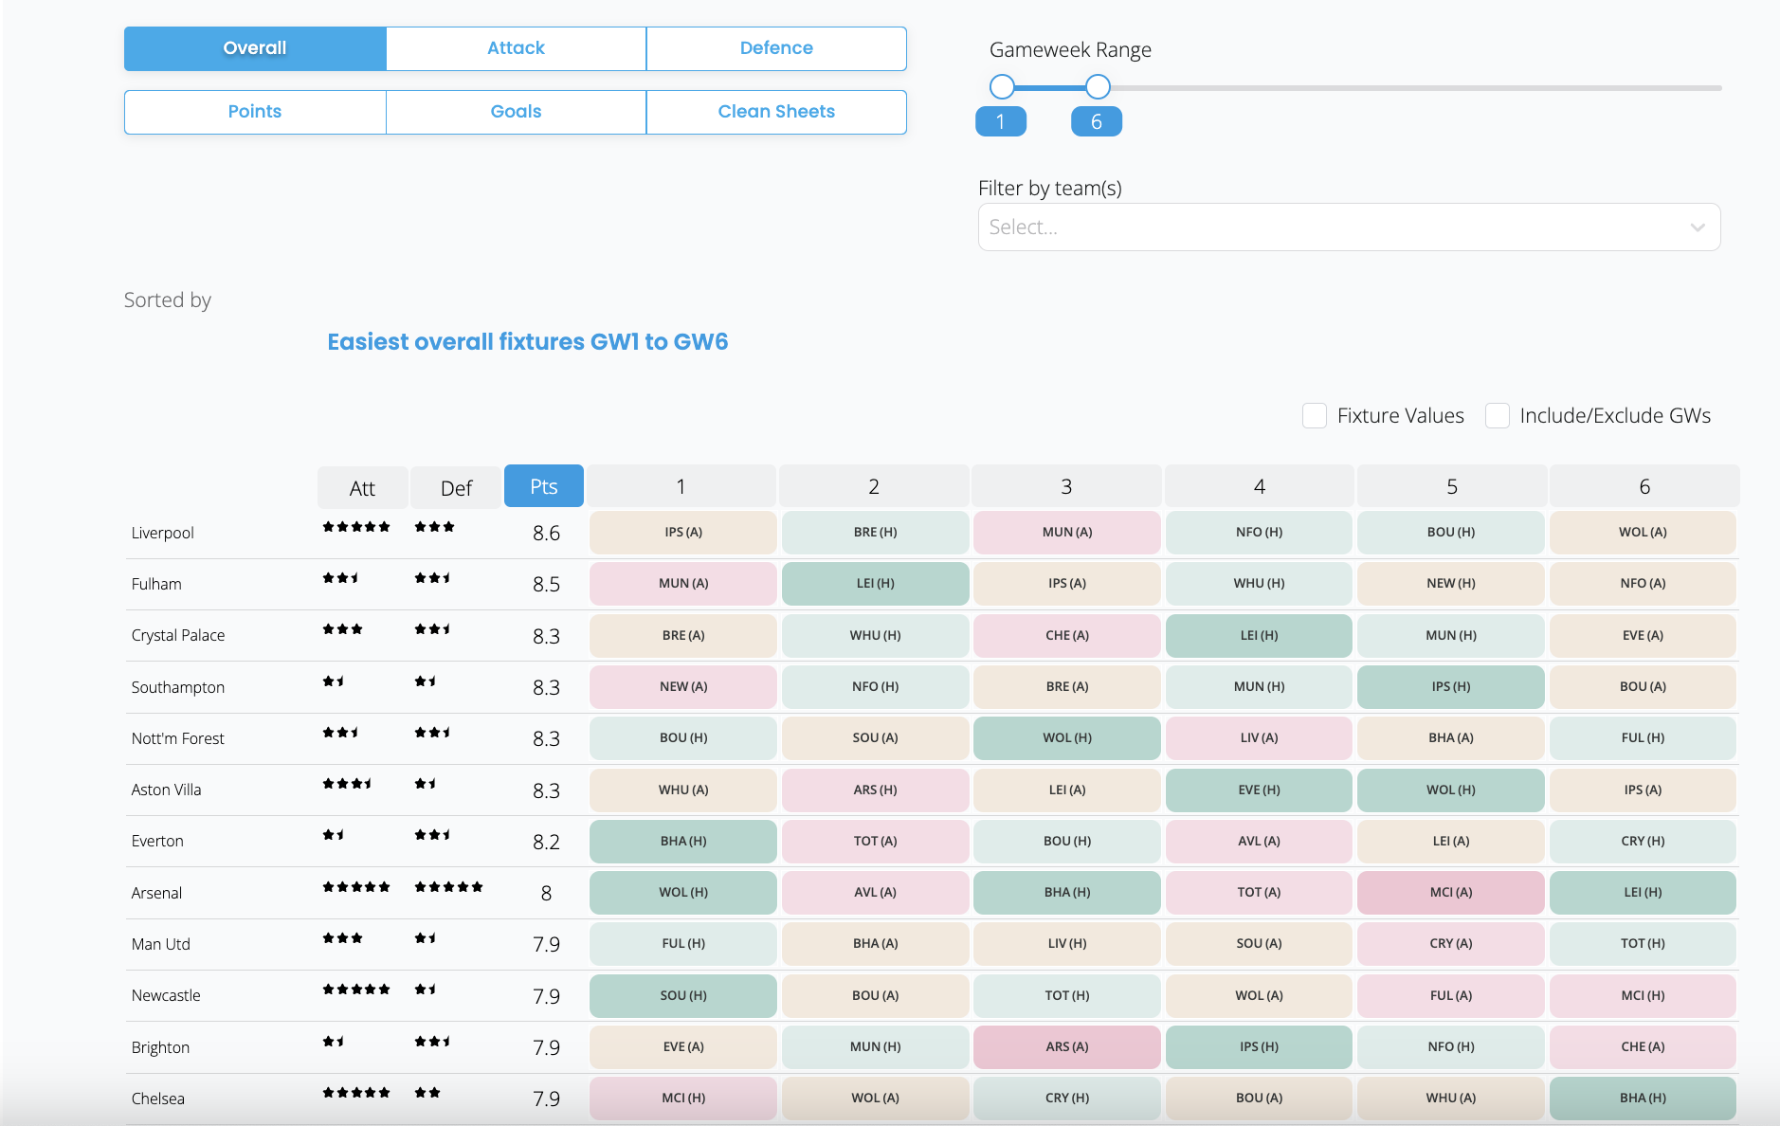Click Arsenal's attack star rating
Screen dimensions: 1780x1126
click(x=356, y=887)
